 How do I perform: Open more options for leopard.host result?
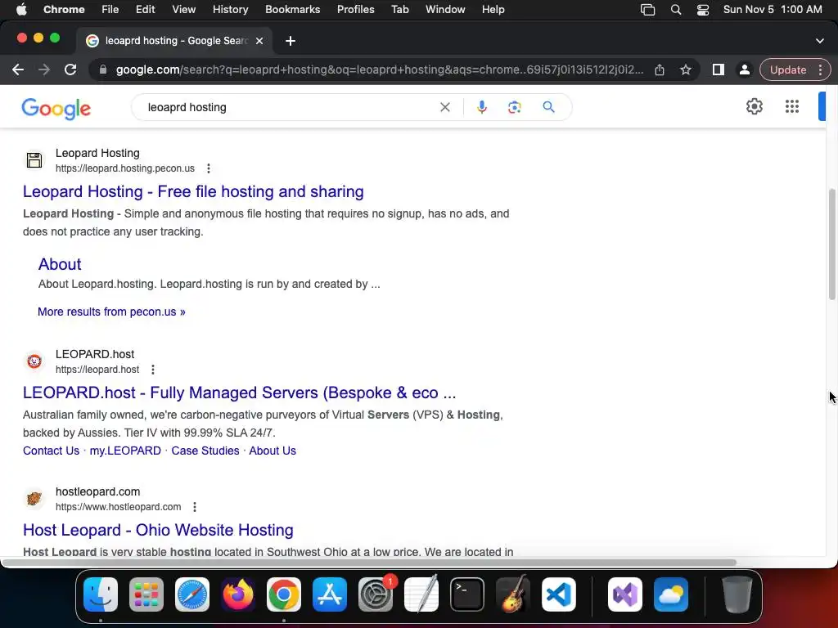pos(153,370)
